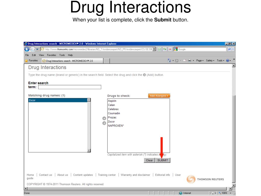The height and width of the screenshot is (196, 261).
Task: Click the Enter search term field
Action: [x=70, y=87]
